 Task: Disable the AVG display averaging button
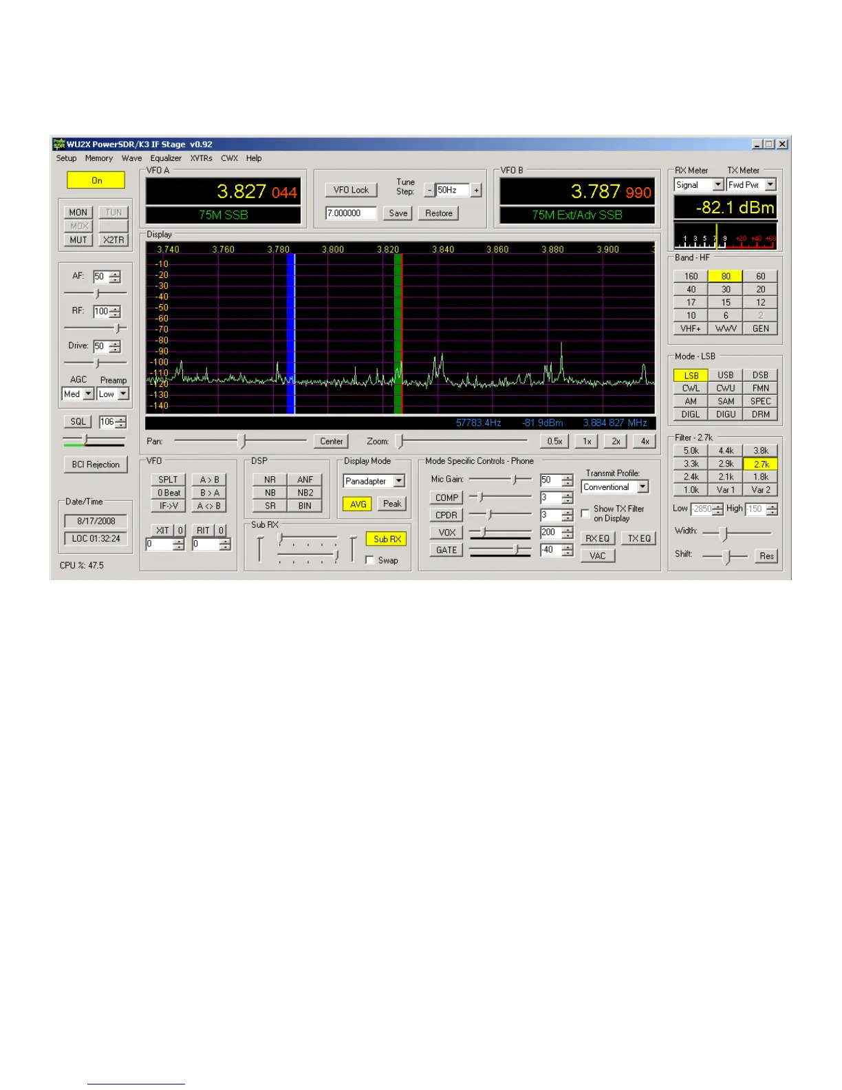[358, 504]
